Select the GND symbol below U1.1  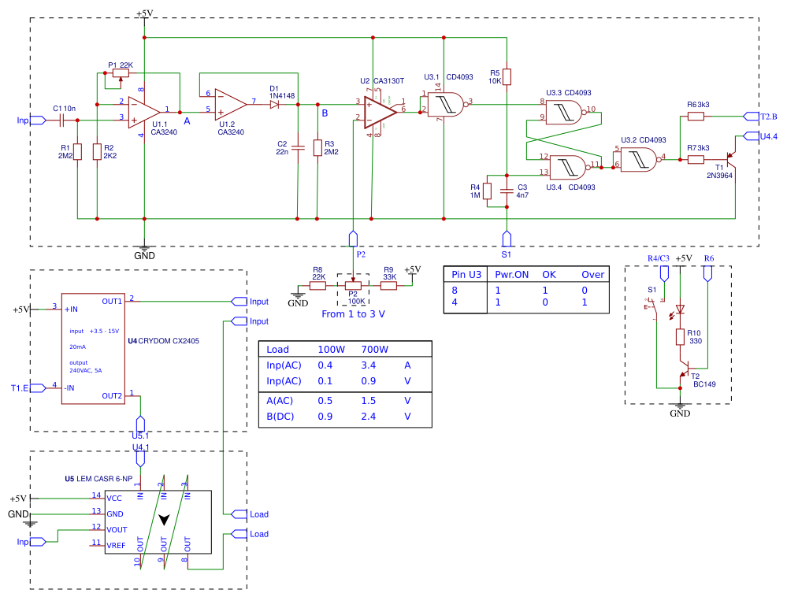144,247
